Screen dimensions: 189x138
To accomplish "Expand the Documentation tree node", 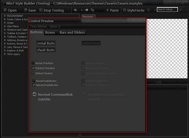I will (5, 16).
